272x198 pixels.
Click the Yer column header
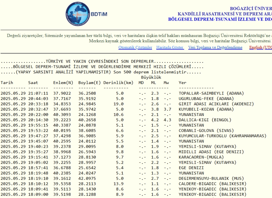[x=182, y=83]
